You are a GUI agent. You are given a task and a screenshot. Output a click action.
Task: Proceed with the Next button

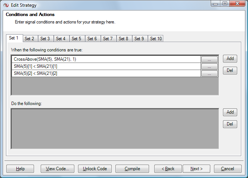click(196, 169)
